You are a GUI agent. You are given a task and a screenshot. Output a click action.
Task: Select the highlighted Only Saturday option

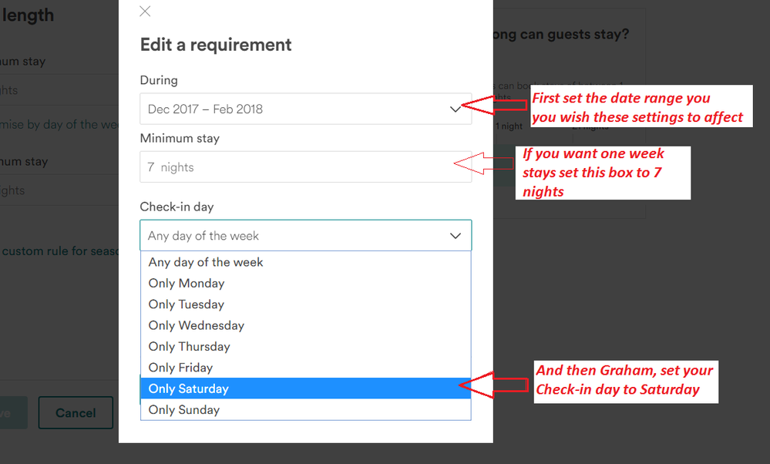pyautogui.click(x=189, y=388)
